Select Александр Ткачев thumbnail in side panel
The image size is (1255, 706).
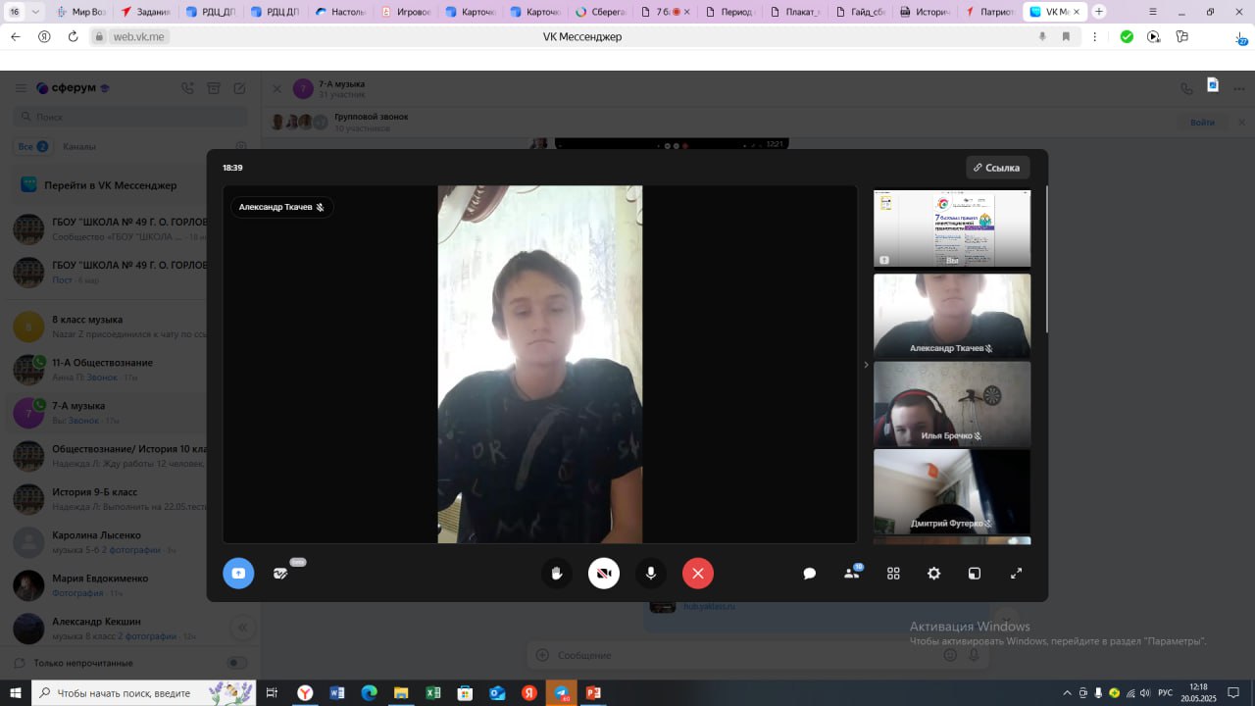[952, 316]
